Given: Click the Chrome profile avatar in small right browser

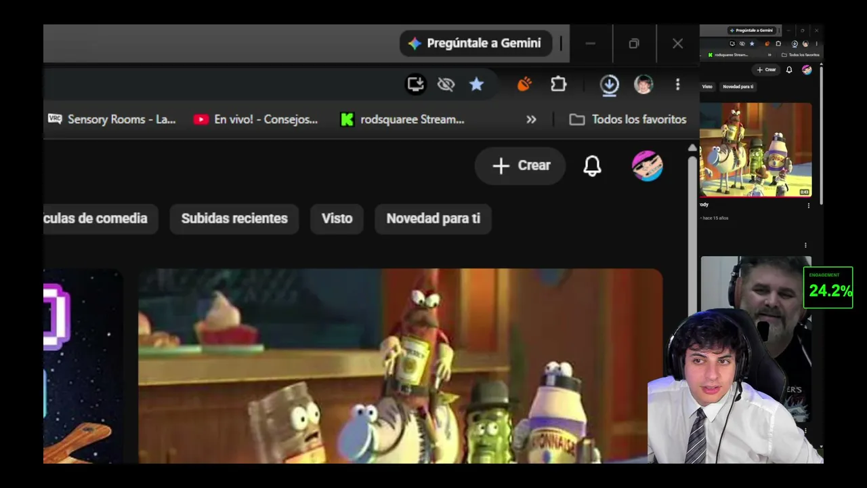Looking at the screenshot, I should pos(805,43).
